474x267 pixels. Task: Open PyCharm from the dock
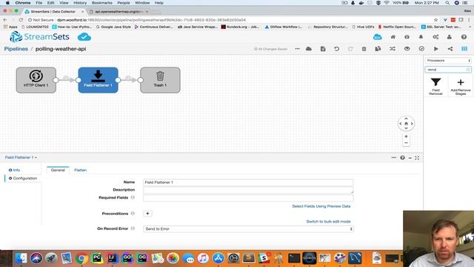point(97,258)
